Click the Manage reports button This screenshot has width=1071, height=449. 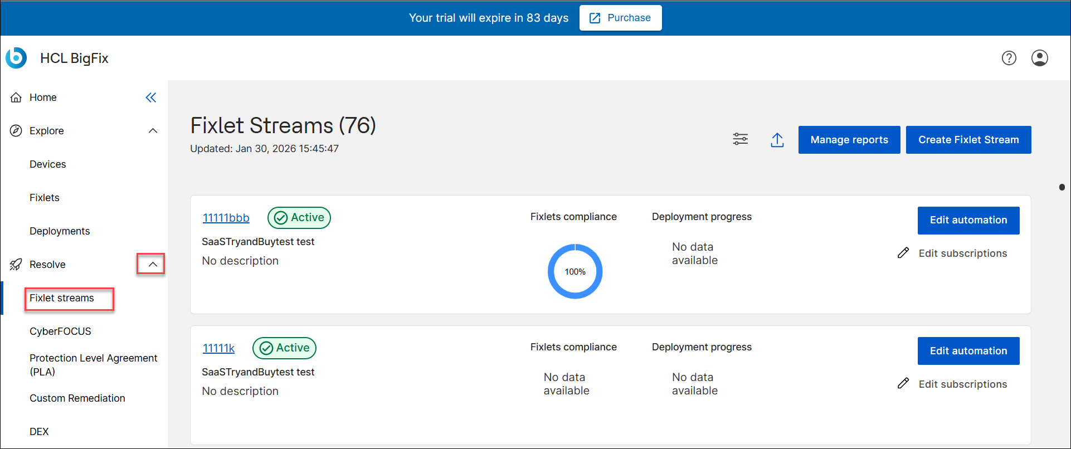(849, 140)
